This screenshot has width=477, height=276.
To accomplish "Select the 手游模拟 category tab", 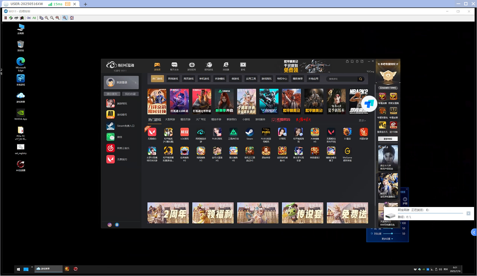I will [x=220, y=79].
